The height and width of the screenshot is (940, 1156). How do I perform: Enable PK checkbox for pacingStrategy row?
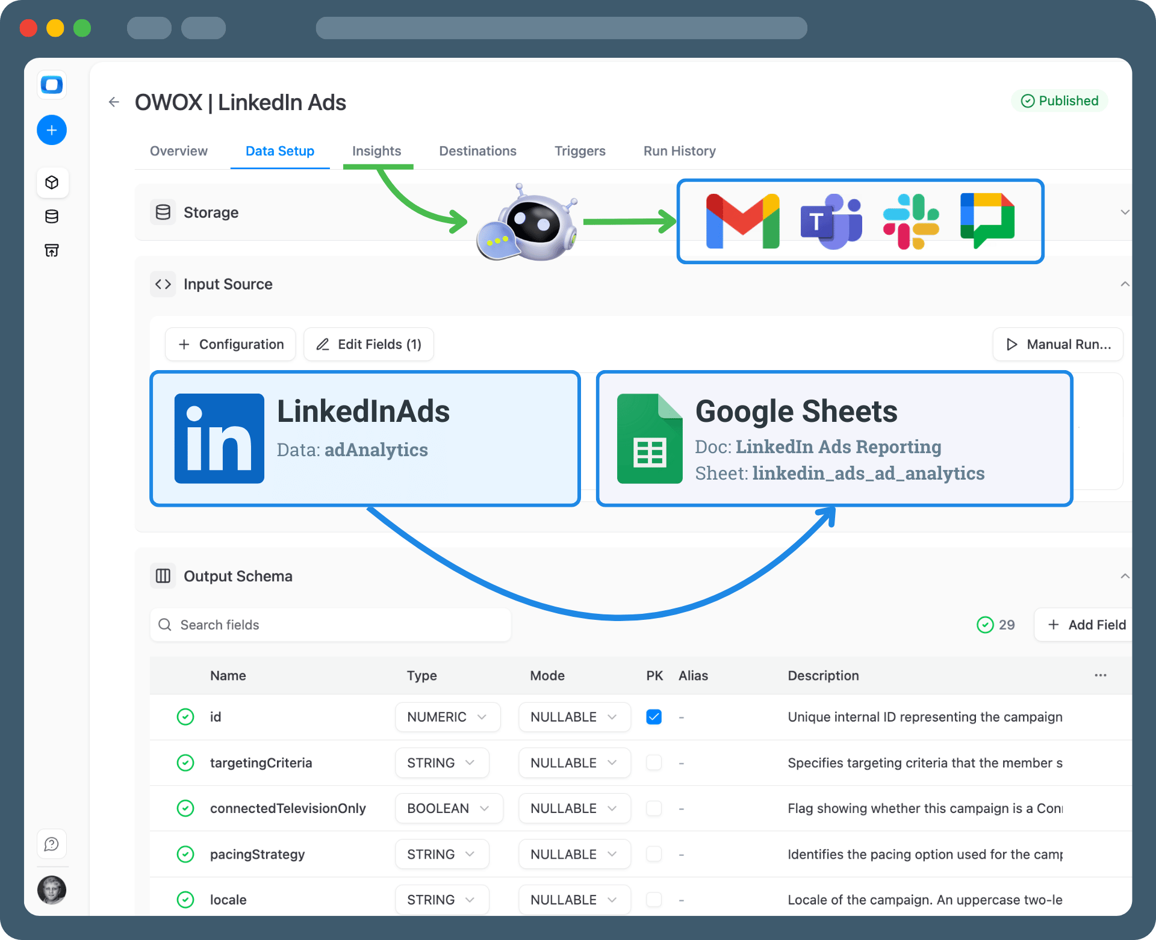click(x=653, y=854)
